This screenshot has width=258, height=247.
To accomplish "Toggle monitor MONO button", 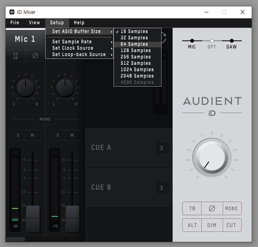I will tap(232, 208).
